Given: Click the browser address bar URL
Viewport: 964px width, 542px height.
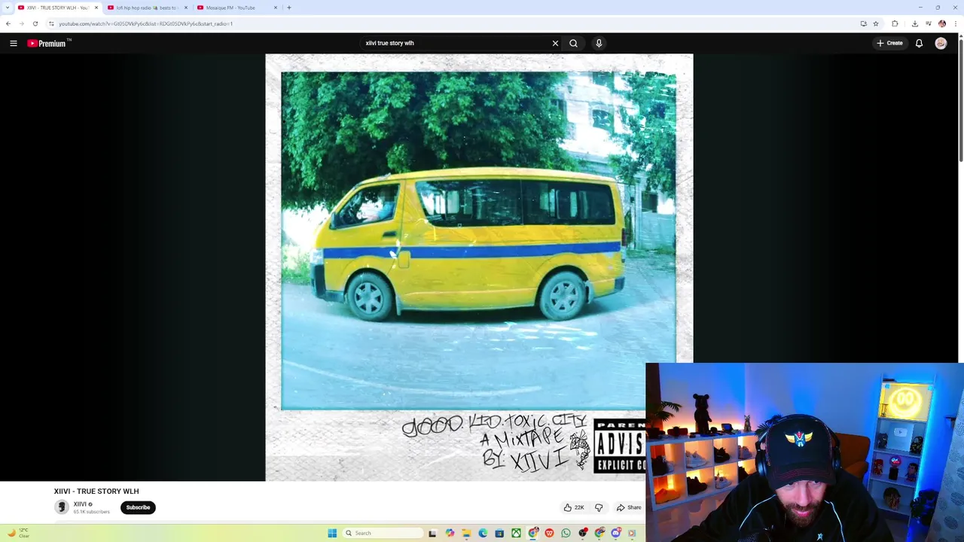Looking at the screenshot, I should tap(146, 23).
